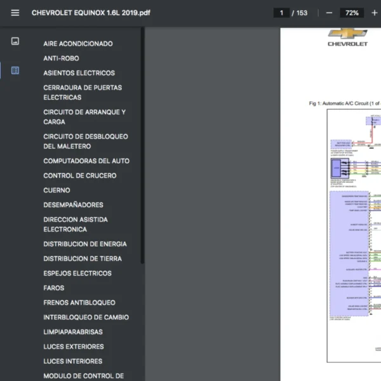Screen dimensions: 381x381
Task: Navigate to COMPUTADORAS DEL AUTO
Action: tap(86, 161)
